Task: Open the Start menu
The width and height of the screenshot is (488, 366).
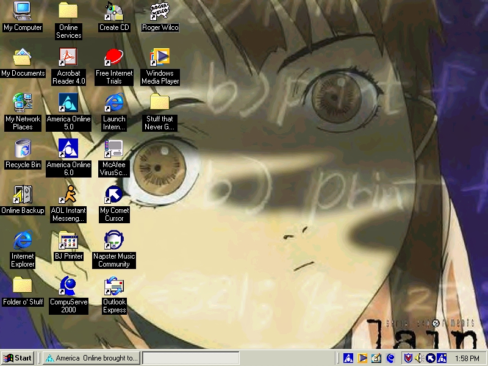Action: coord(18,358)
